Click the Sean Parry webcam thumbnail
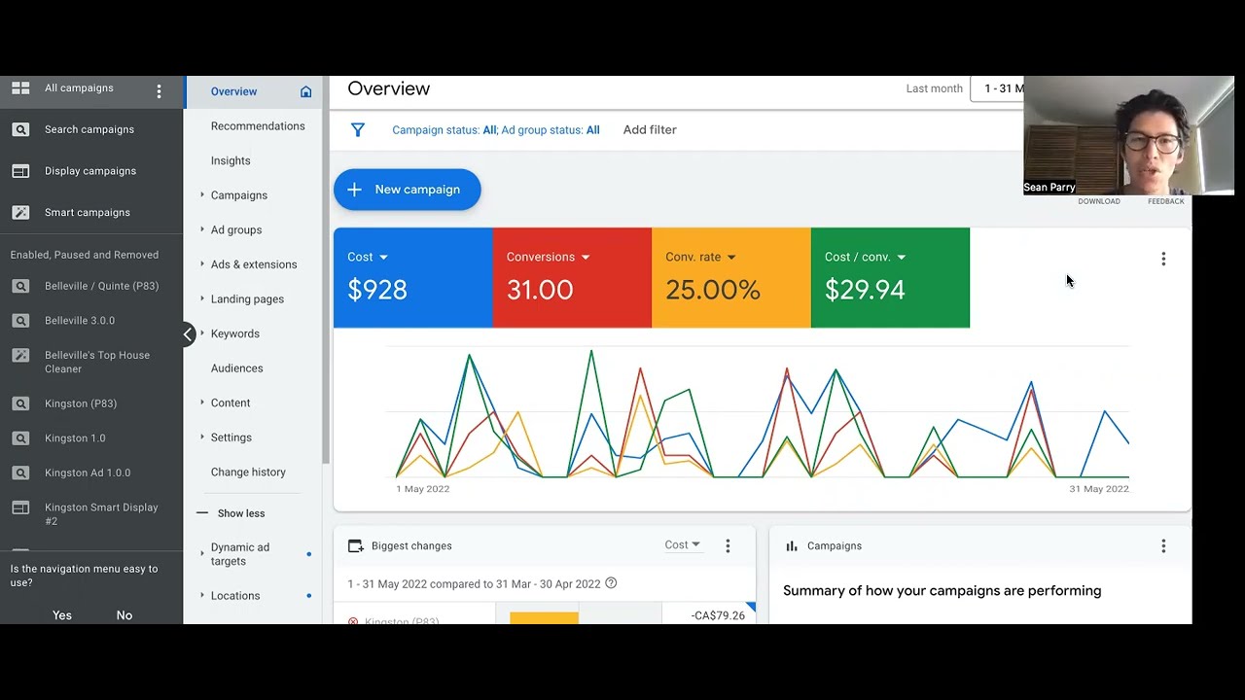 1128,136
